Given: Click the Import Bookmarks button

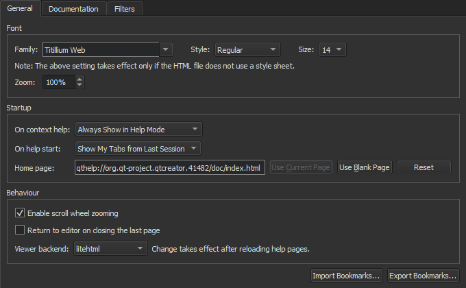Looking at the screenshot, I should pos(346,276).
